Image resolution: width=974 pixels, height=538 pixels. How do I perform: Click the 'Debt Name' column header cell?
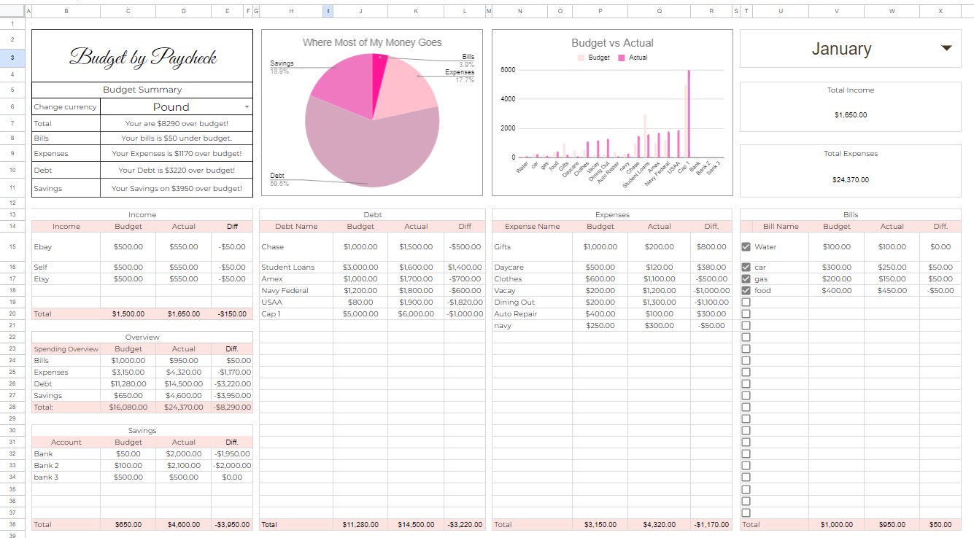point(296,227)
